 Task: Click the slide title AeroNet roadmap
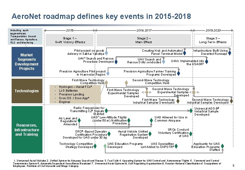click(101, 16)
